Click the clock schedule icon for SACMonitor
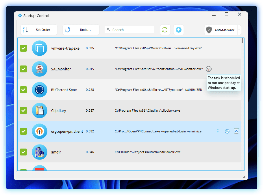The width and height of the screenshot is (263, 195). (209, 69)
